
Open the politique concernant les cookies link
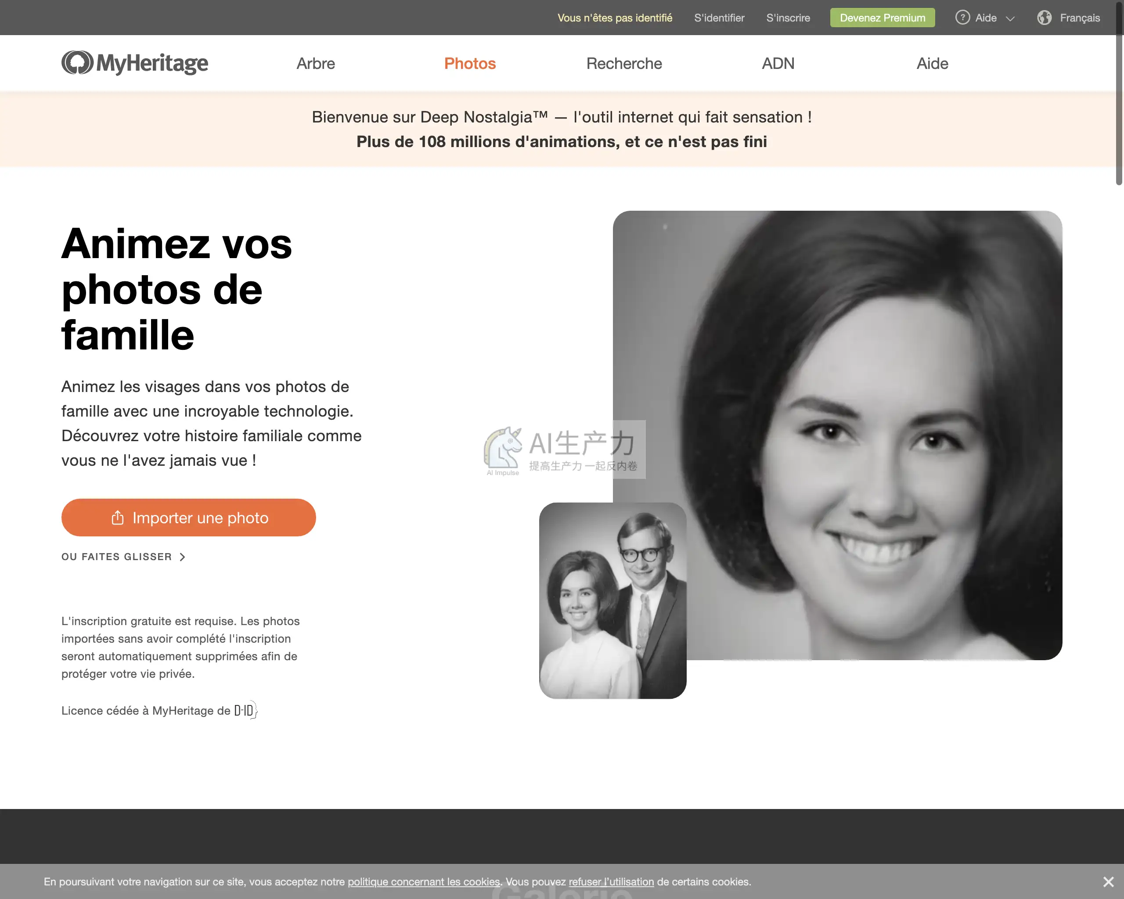[424, 882]
